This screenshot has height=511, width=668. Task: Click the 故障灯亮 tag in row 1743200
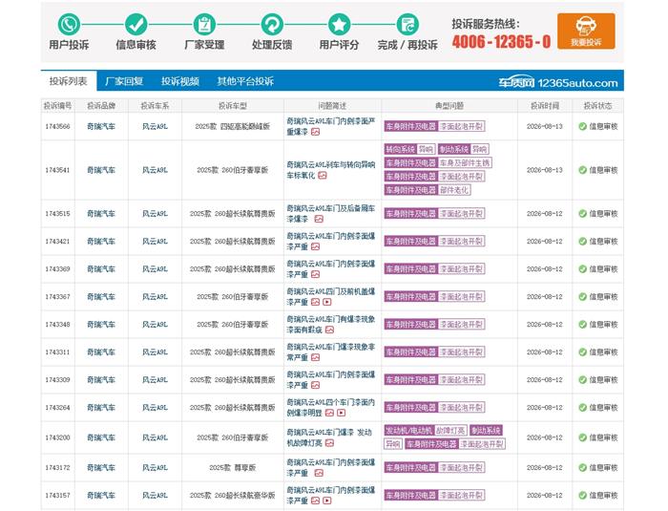450,431
